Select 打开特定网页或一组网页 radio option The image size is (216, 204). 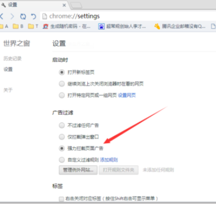click(x=62, y=95)
